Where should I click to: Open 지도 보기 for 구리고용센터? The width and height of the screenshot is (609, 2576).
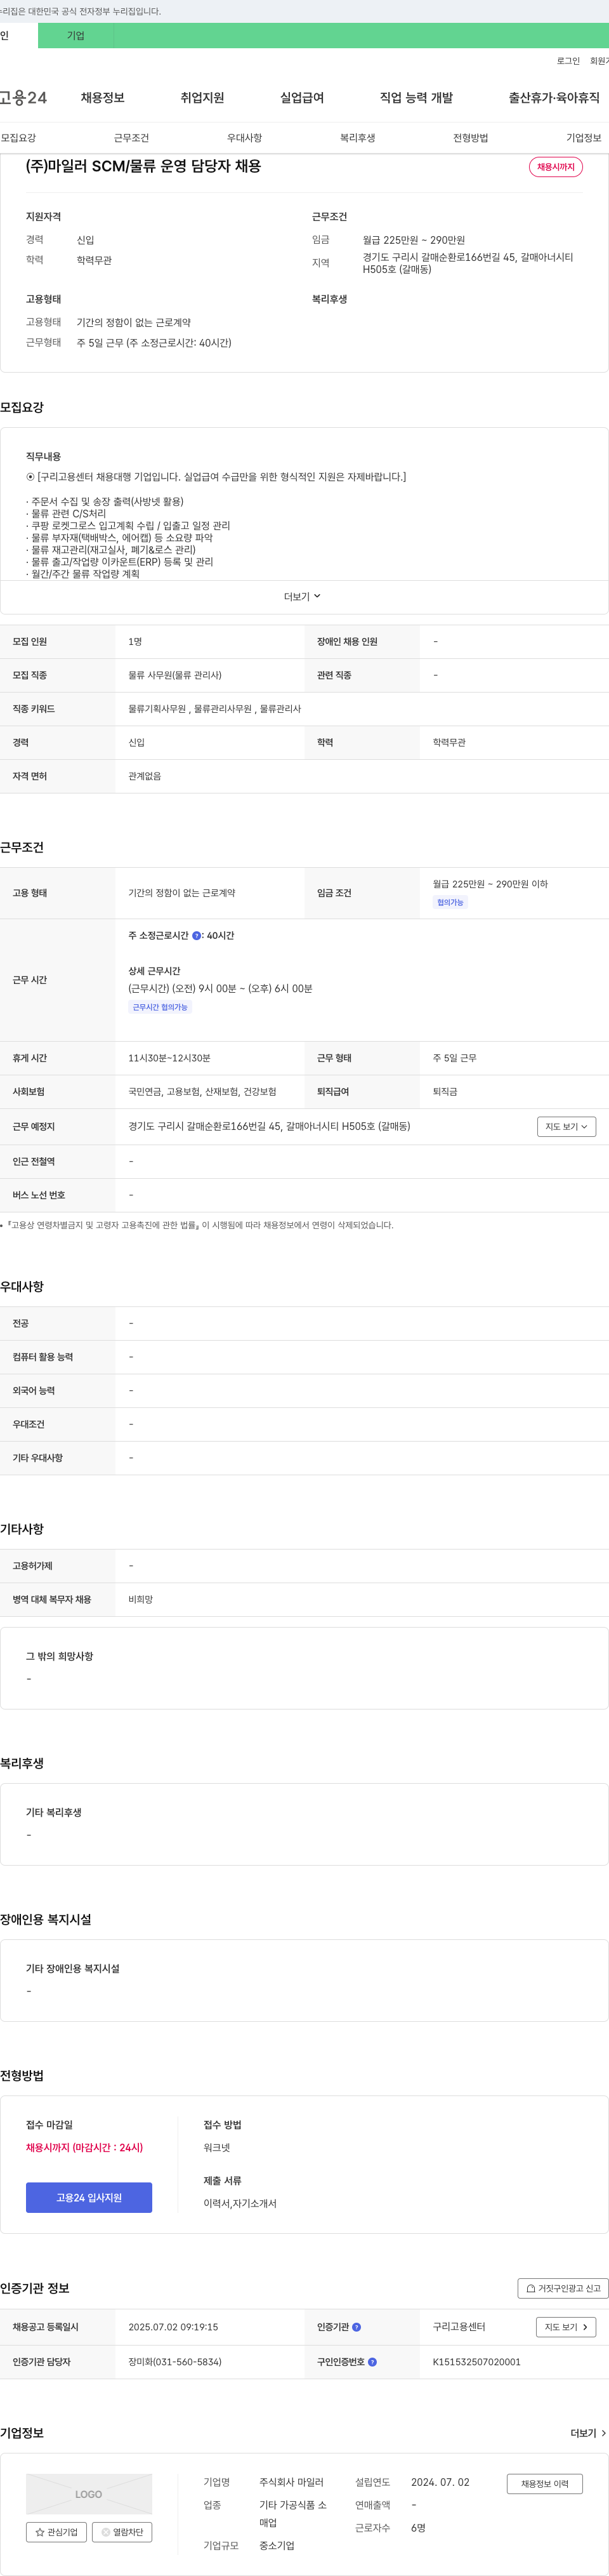[x=567, y=2327]
